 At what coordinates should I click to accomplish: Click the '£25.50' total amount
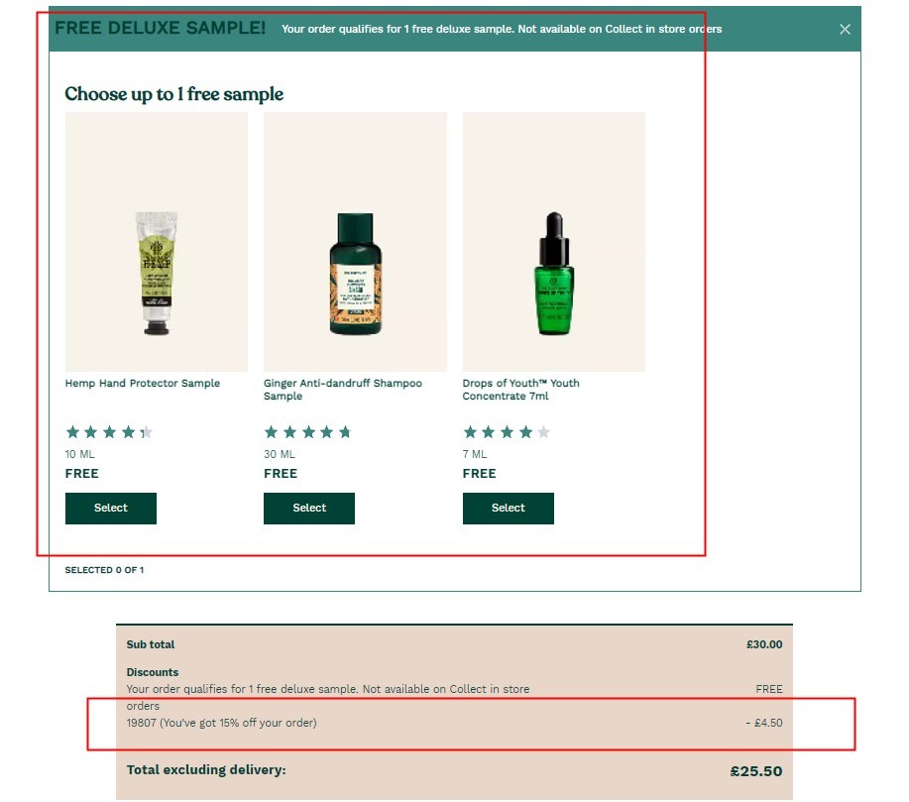(x=756, y=771)
